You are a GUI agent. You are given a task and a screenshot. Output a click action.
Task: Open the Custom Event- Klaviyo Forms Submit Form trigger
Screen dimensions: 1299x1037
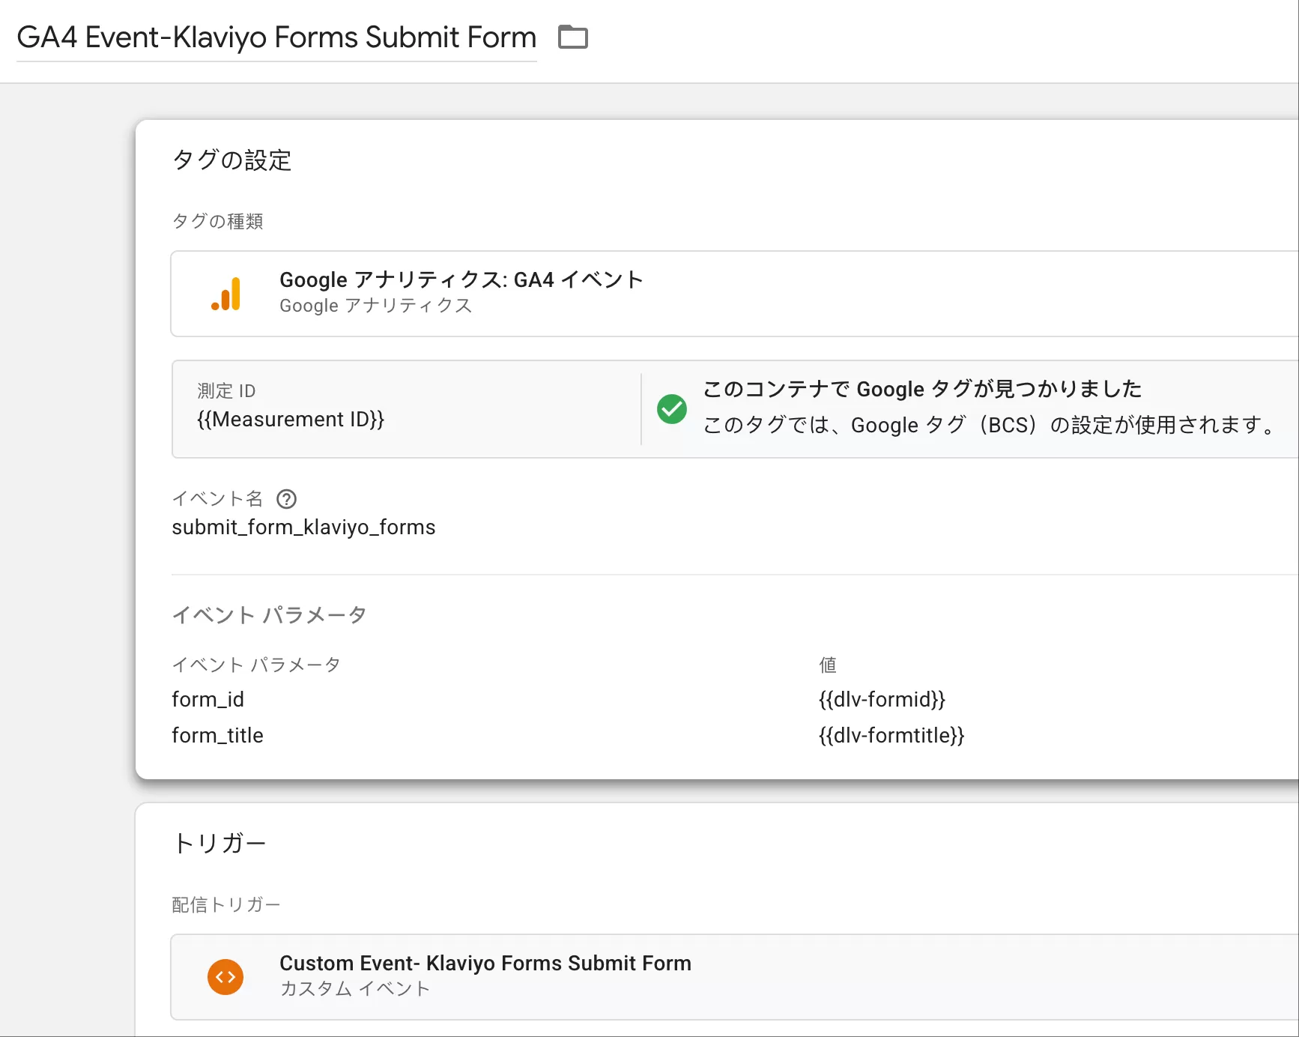coord(735,977)
